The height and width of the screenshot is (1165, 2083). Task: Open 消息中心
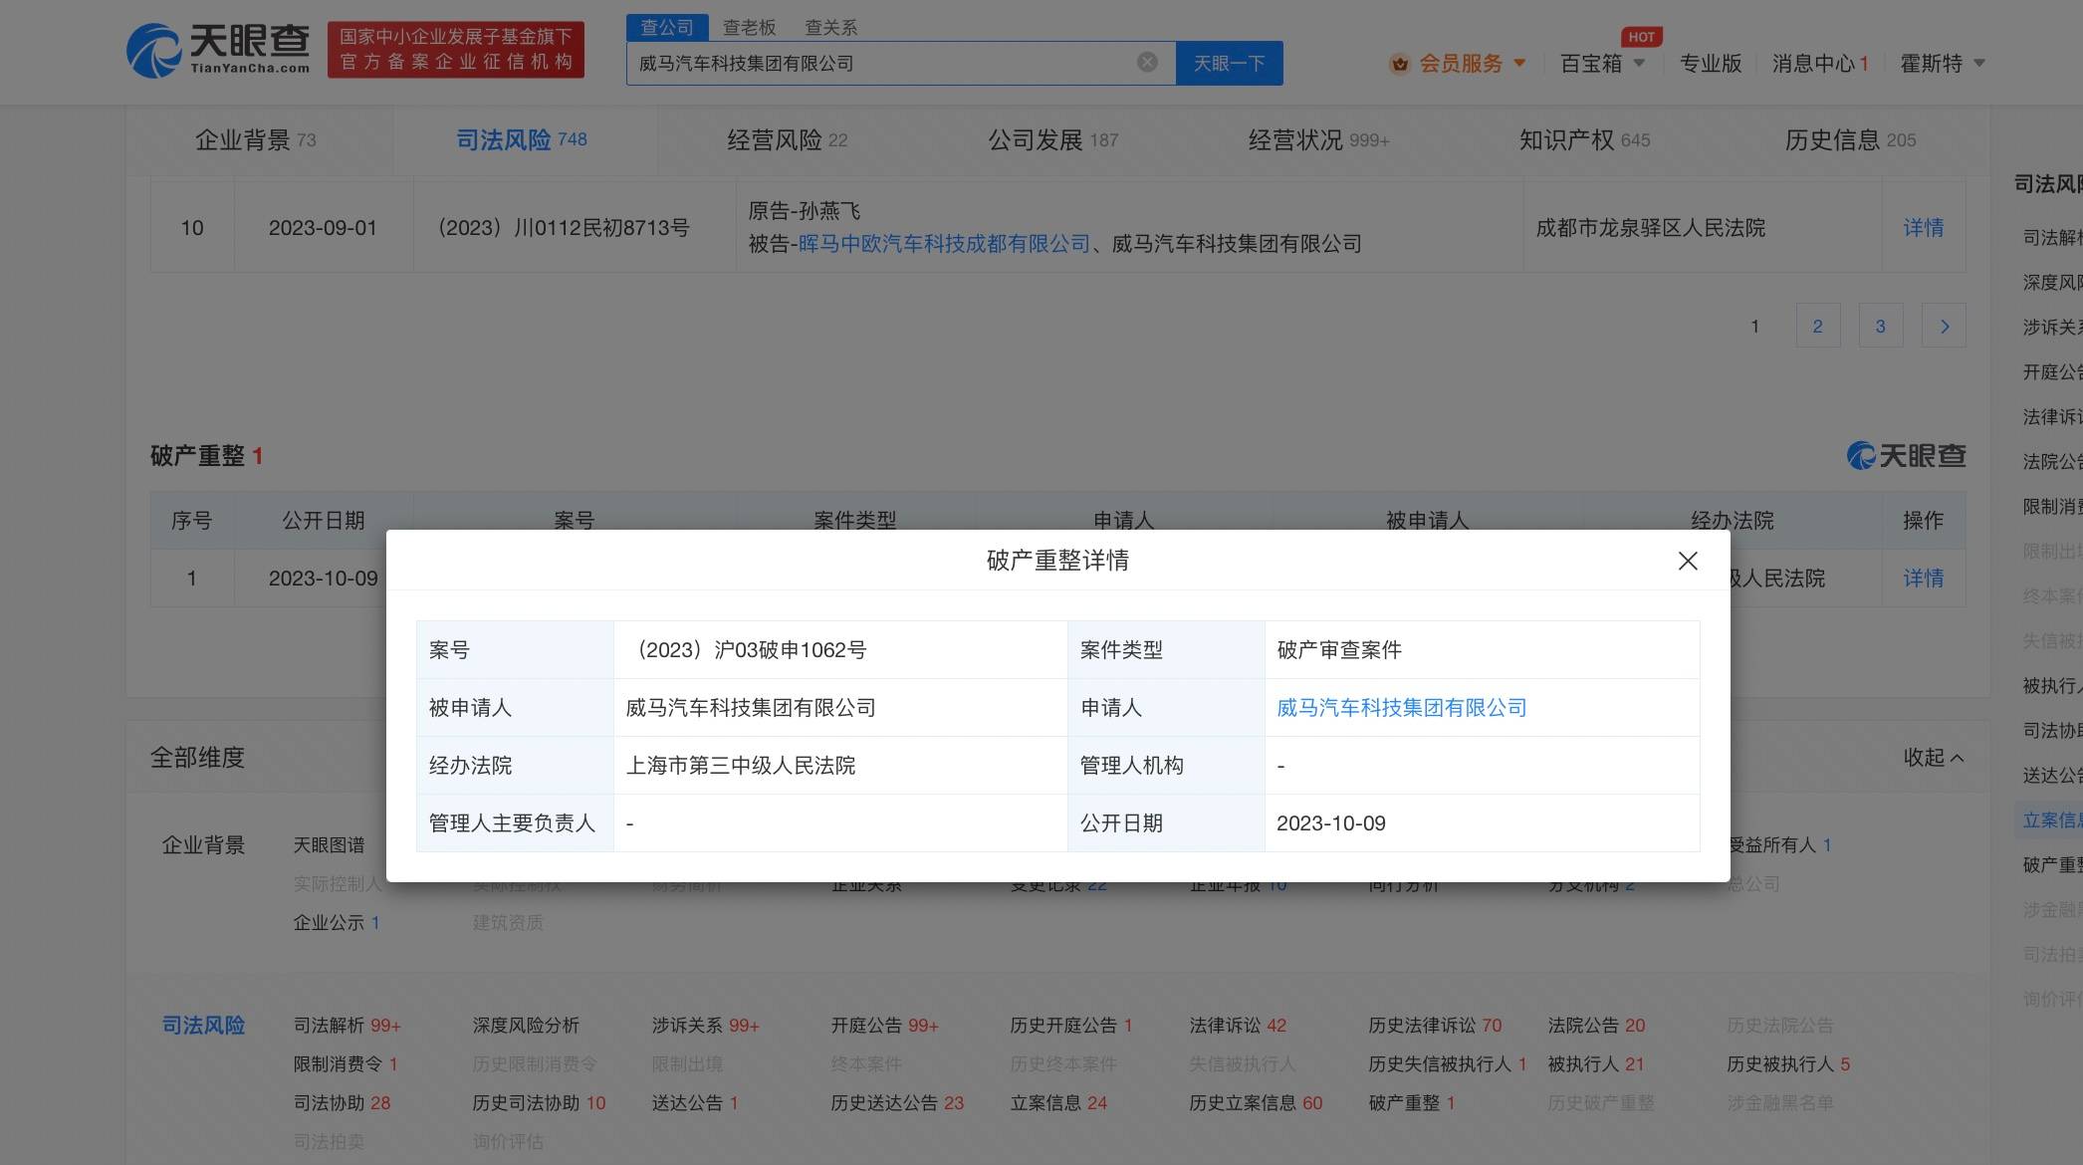(x=1820, y=63)
